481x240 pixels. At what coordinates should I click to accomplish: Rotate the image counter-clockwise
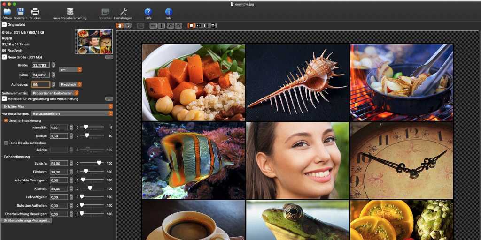click(x=170, y=26)
